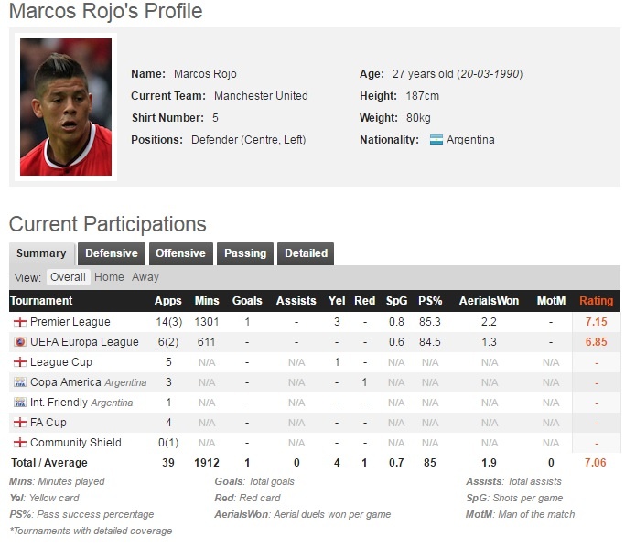Click the flag icon beside FA Cup
Image resolution: width=625 pixels, height=548 pixels.
click(x=19, y=423)
